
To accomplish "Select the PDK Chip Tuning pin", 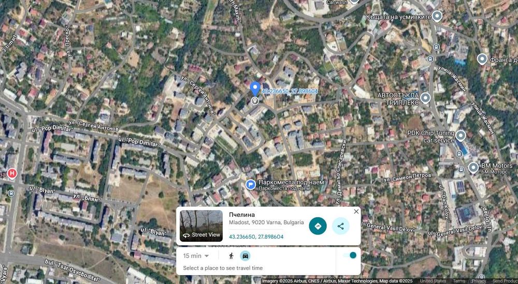I will pyautogui.click(x=461, y=136).
